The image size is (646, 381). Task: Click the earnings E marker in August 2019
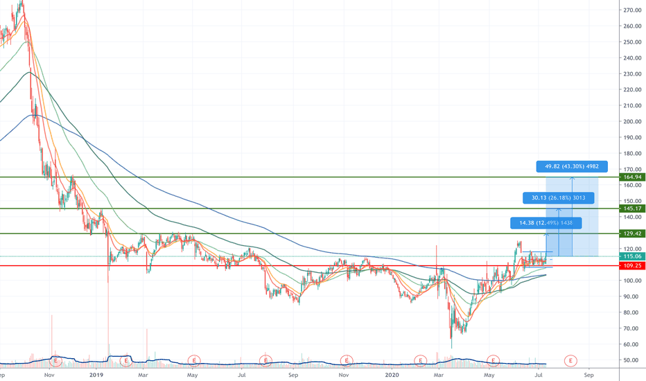tap(265, 361)
